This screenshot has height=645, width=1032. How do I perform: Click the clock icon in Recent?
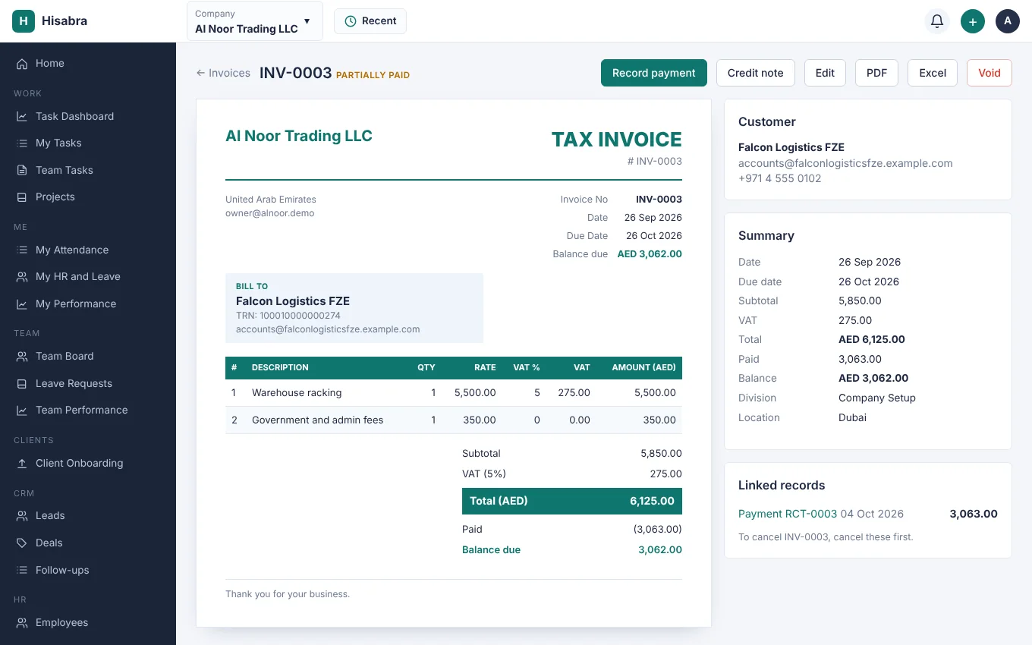coord(351,21)
